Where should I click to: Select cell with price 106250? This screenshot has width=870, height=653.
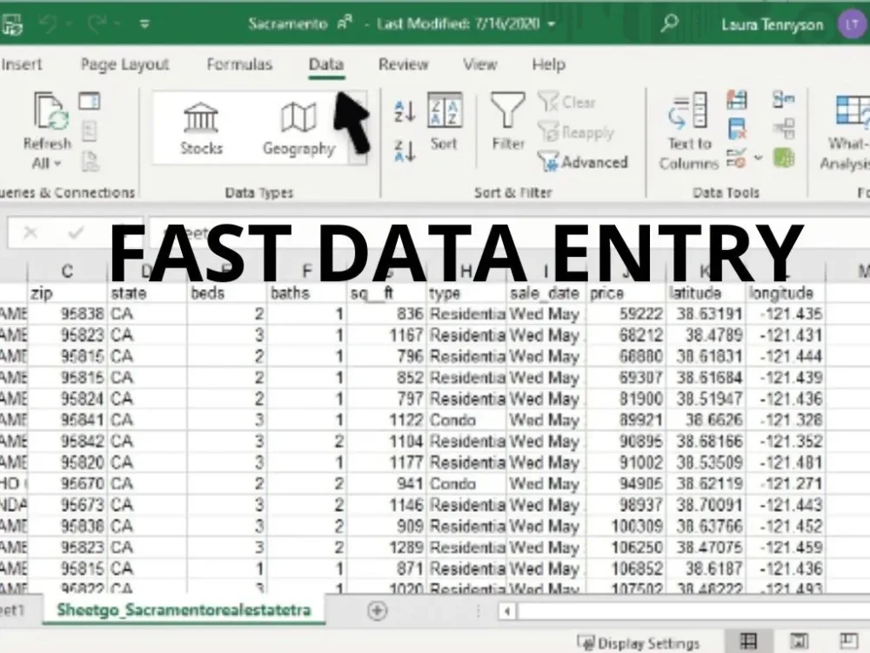626,548
